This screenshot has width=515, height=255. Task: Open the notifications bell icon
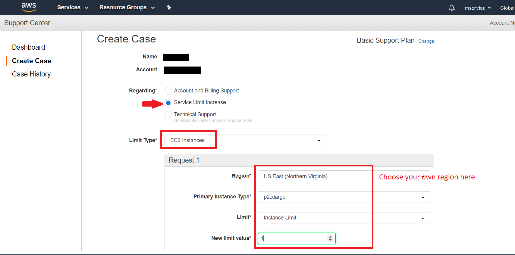point(451,8)
